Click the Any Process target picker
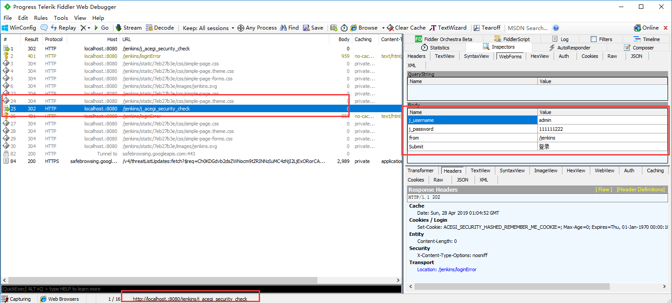Viewport: 672px width, 303px height. (257, 28)
